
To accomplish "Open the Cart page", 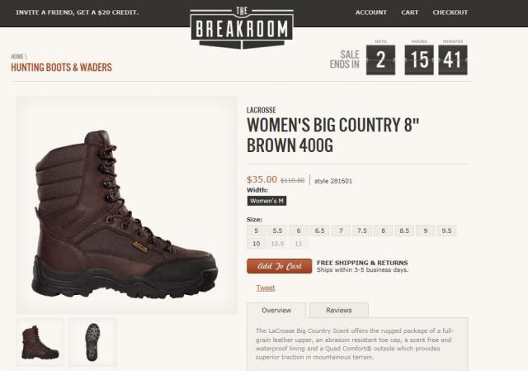I will click(409, 12).
